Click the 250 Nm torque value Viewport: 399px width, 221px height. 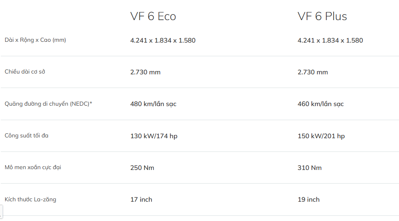(x=142, y=168)
